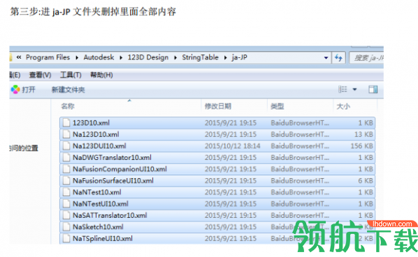
Task: Expand arrow after StringTable breadcrumb
Action: 225,57
